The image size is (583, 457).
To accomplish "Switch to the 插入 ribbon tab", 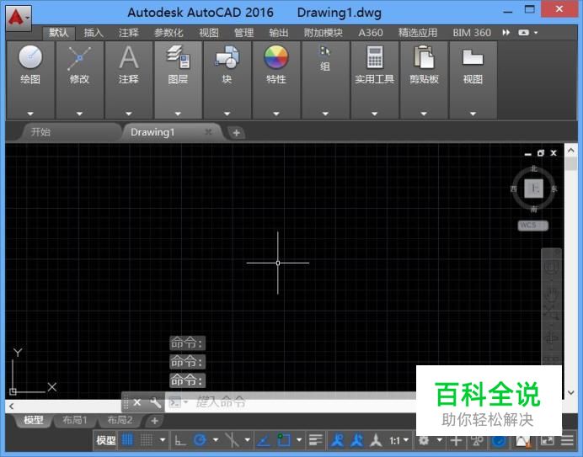I will coord(94,33).
